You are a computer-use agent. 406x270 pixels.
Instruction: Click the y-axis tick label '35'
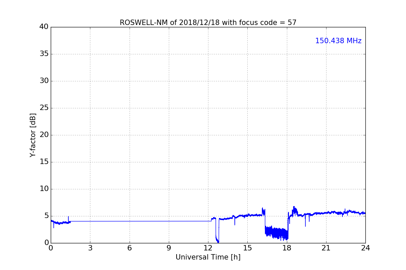(x=44, y=54)
